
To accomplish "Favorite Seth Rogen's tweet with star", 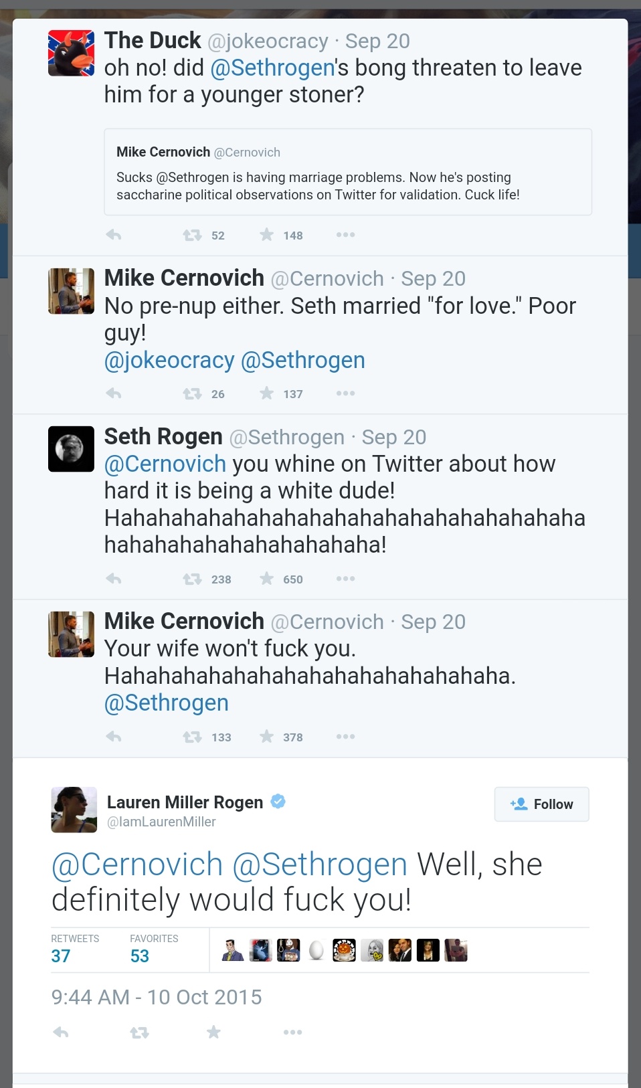I will pos(267,579).
